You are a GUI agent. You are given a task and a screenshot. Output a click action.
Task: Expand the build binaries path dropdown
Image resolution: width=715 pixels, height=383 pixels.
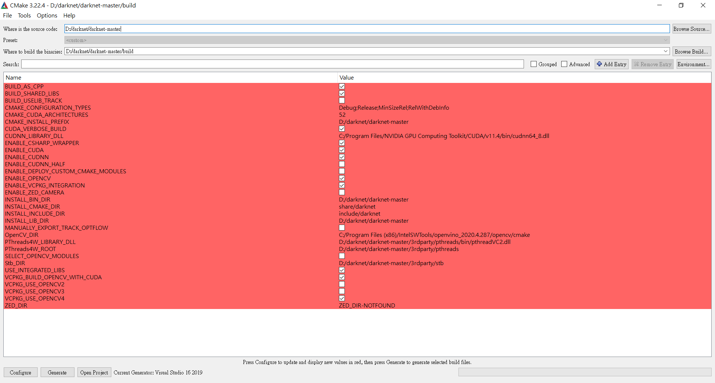click(x=665, y=51)
